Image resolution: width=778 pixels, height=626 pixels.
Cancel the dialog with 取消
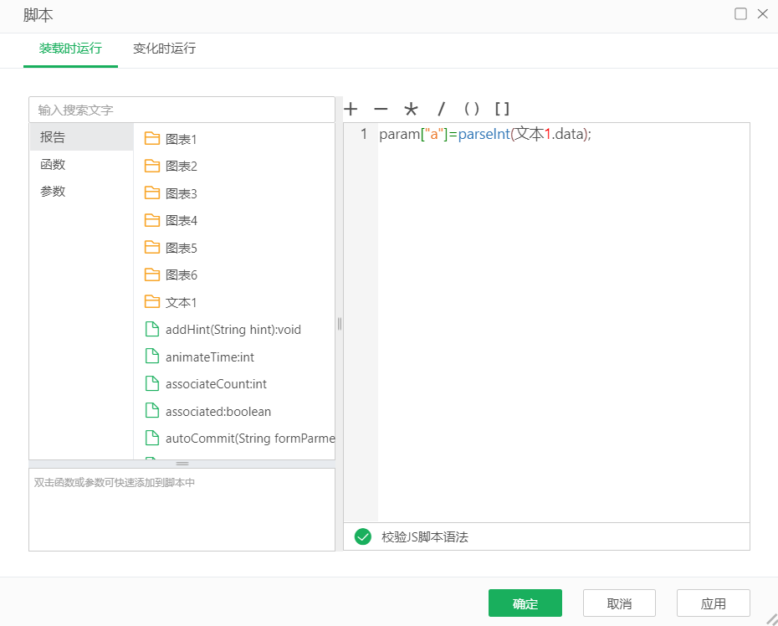(619, 603)
